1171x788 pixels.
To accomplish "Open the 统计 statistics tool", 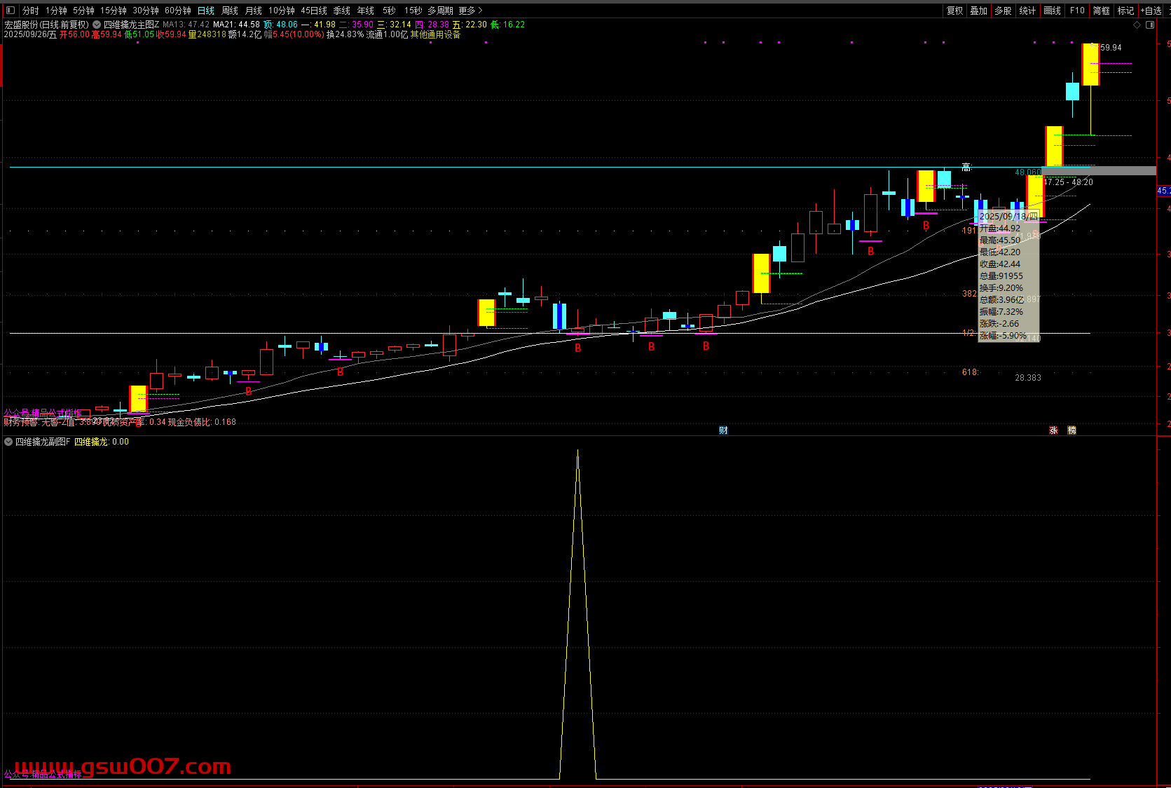I will pyautogui.click(x=1028, y=11).
